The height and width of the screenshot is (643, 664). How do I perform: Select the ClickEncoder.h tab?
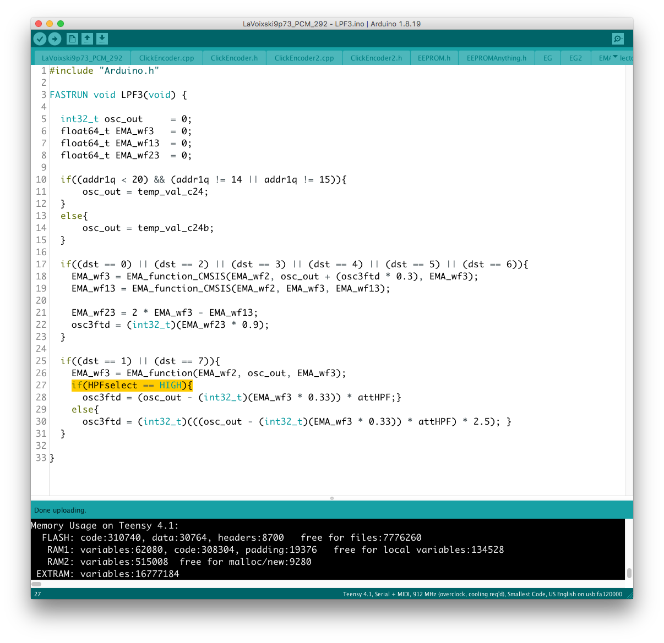click(x=234, y=58)
